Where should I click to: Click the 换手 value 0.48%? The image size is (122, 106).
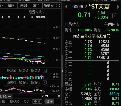tap(87, 99)
